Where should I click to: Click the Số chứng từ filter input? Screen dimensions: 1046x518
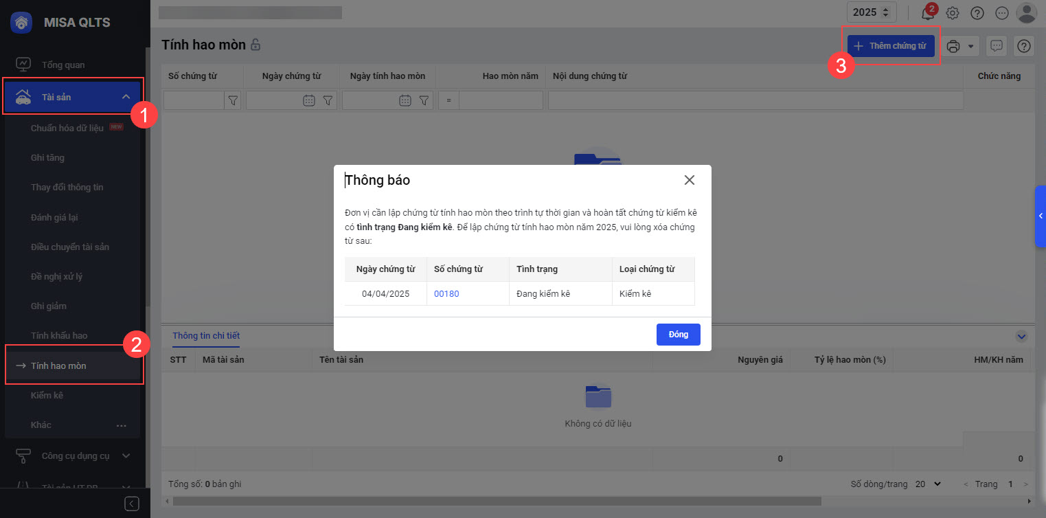point(194,101)
